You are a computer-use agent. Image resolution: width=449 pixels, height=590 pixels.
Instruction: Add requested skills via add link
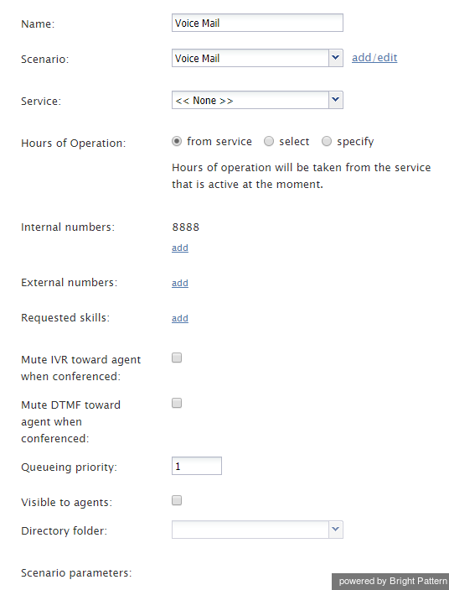pos(180,318)
